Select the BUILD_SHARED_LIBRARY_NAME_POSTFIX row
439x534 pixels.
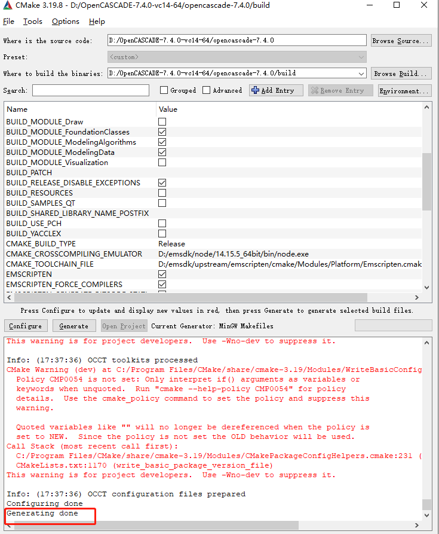(214, 213)
